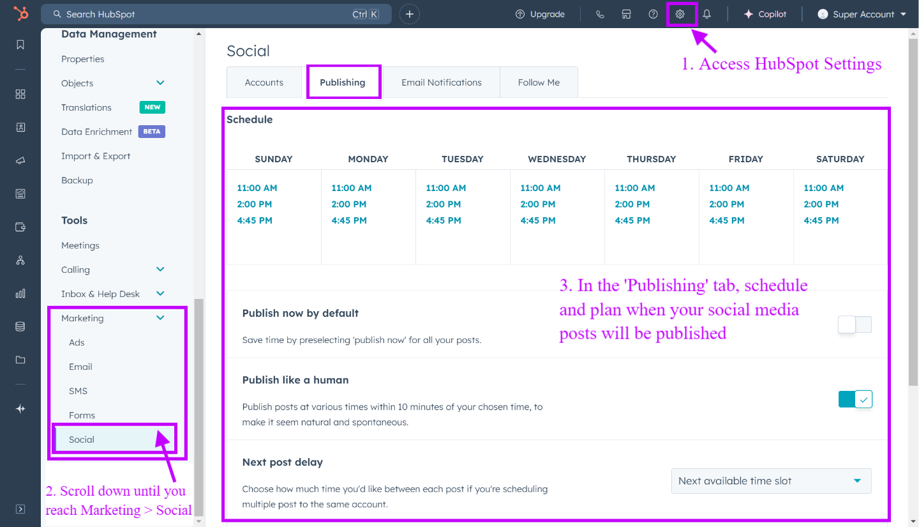919x527 pixels.
Task: Open Ads under Marketing
Action: click(77, 342)
